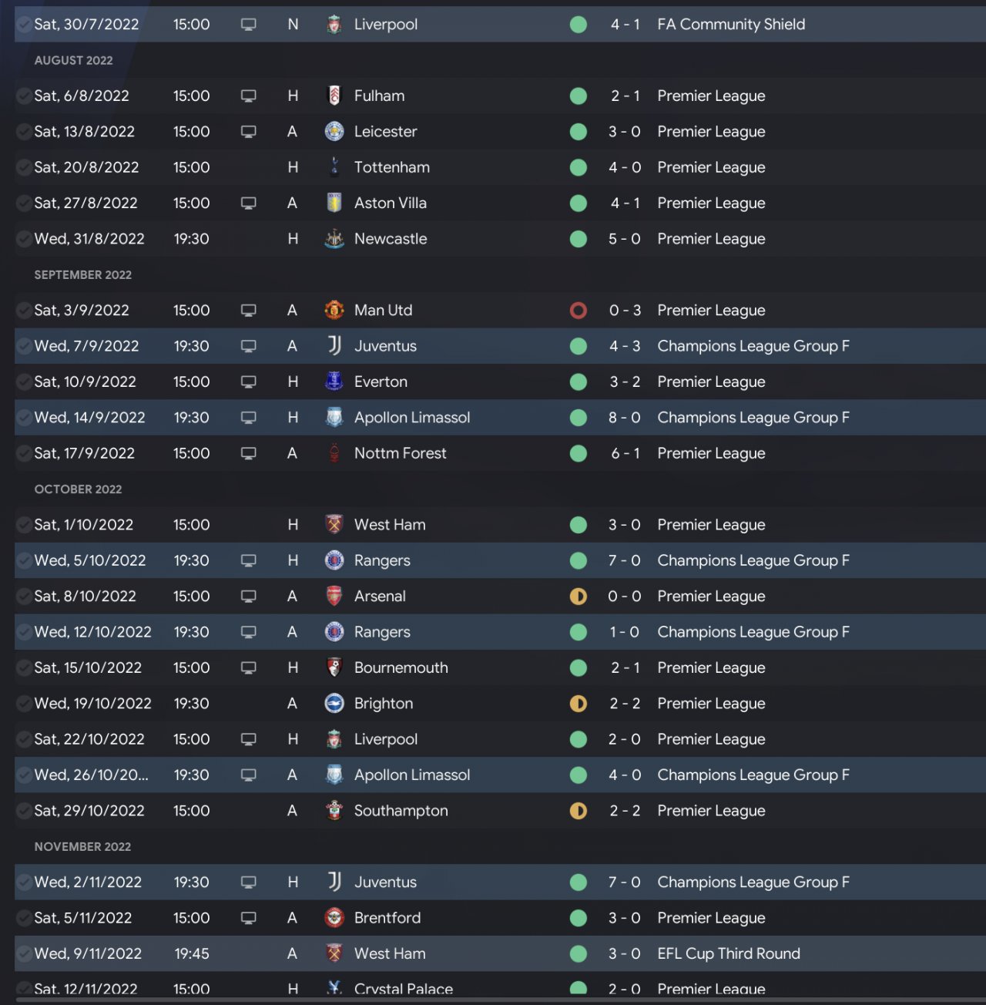The height and width of the screenshot is (1005, 986).
Task: Toggle the checkmark beside Sat, 1/10/2022 fixture
Action: tap(24, 525)
